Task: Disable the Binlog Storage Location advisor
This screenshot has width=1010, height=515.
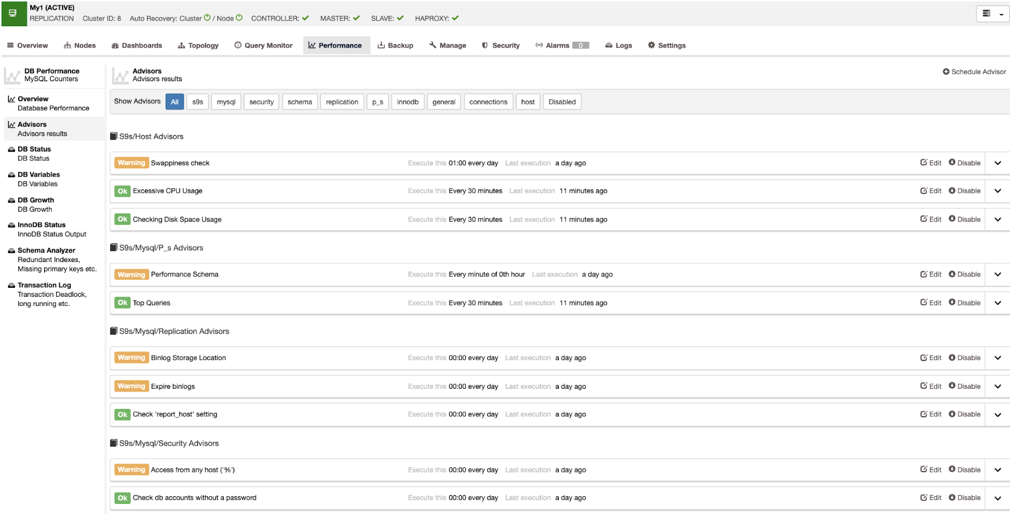Action: pyautogui.click(x=965, y=357)
